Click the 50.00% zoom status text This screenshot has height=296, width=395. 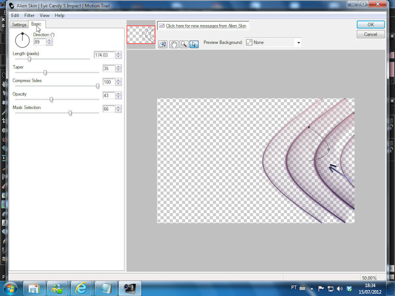click(369, 278)
